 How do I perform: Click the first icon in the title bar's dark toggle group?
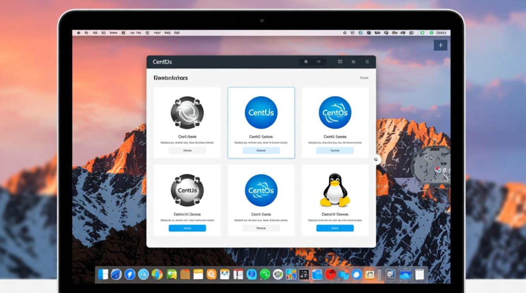[x=306, y=62]
